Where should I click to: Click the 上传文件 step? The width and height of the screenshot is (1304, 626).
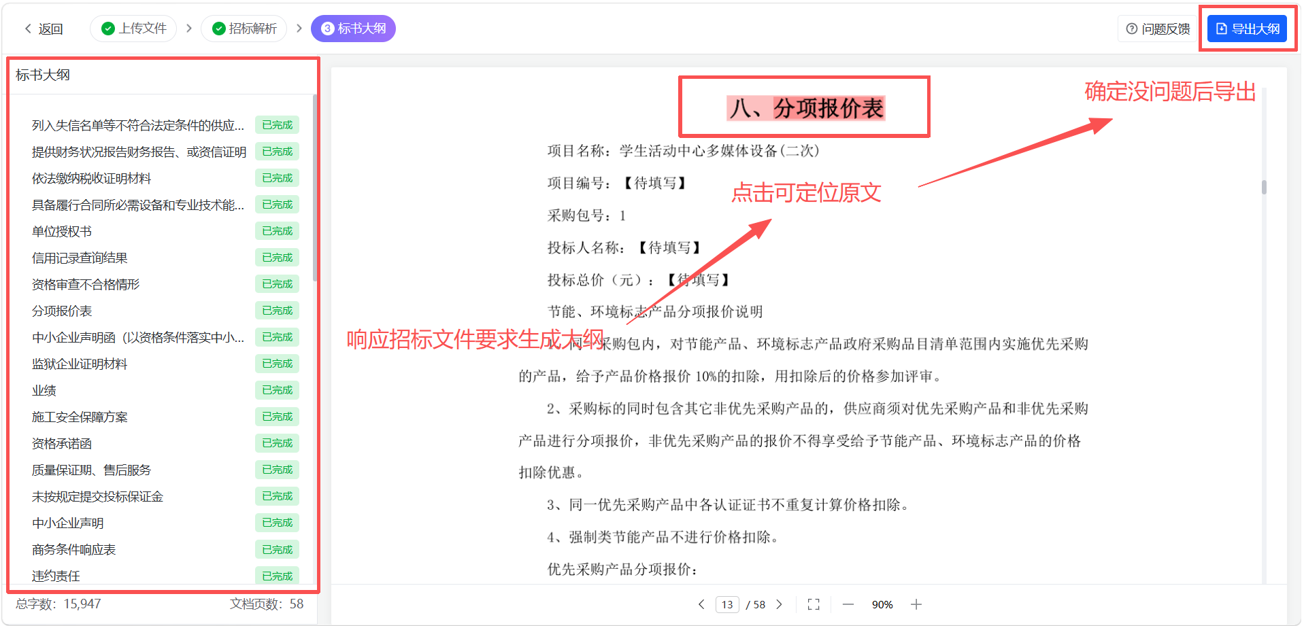point(133,29)
